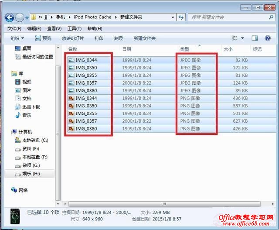The image size is (279, 230).
Task: Expand the 组织 dropdown
Action: click(17, 38)
